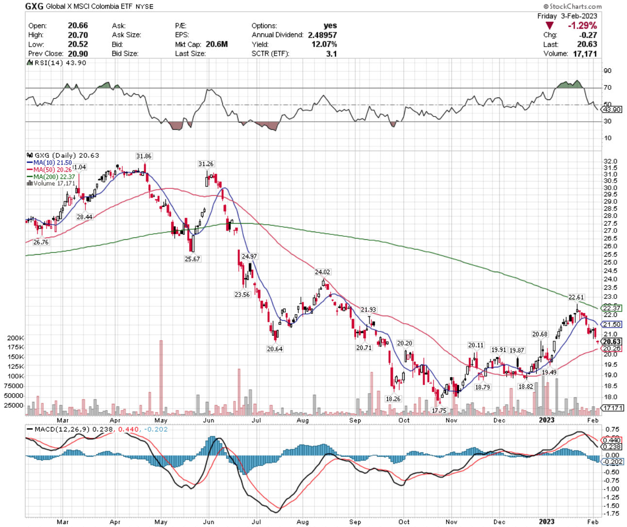The image size is (627, 527).
Task: Select the Yield value 12.07%
Action: pyautogui.click(x=325, y=44)
